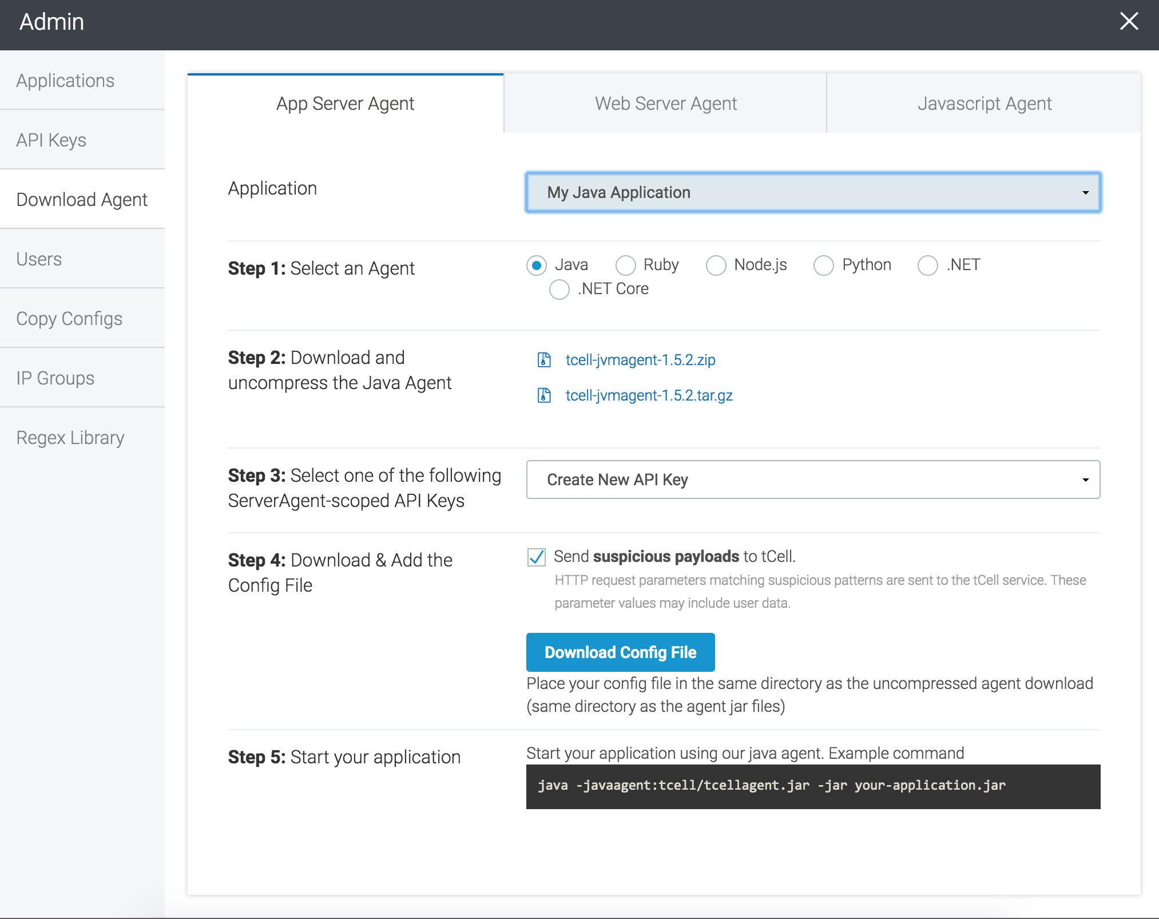
Task: Download the tcell-jvmagent-1.5.2.zip link
Action: [640, 360]
